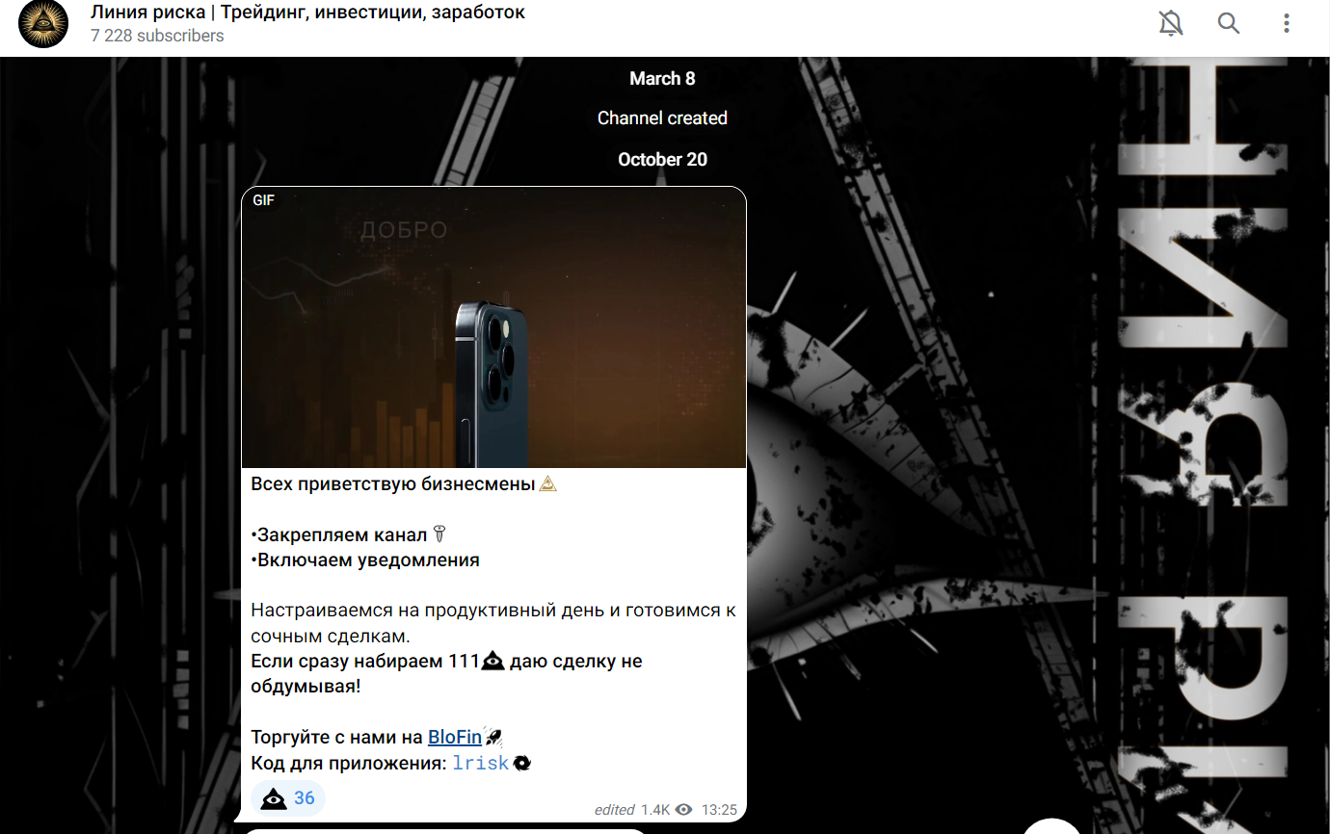Screen dimensions: 1330x834
Task: Click the October 20 date label
Action: click(x=662, y=160)
